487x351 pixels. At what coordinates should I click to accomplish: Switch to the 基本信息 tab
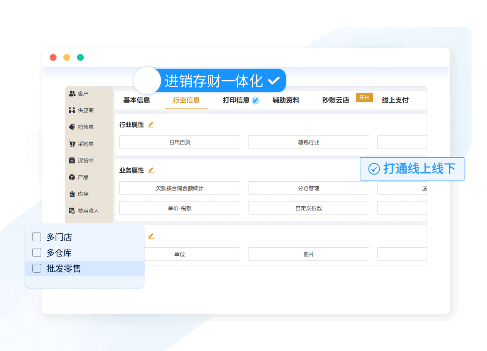point(137,100)
